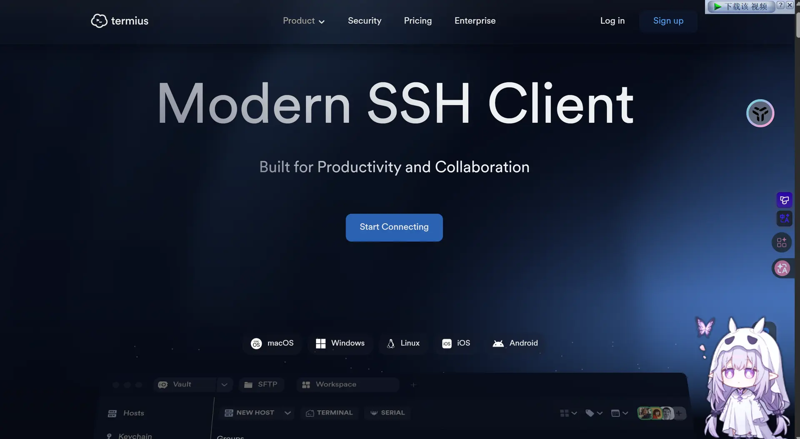Viewport: 800px width, 439px height.
Task: Select the Linux platform pill
Action: tap(403, 344)
